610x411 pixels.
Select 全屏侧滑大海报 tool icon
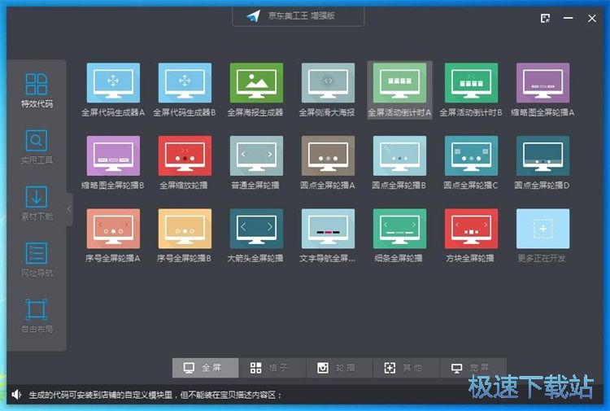(x=328, y=83)
